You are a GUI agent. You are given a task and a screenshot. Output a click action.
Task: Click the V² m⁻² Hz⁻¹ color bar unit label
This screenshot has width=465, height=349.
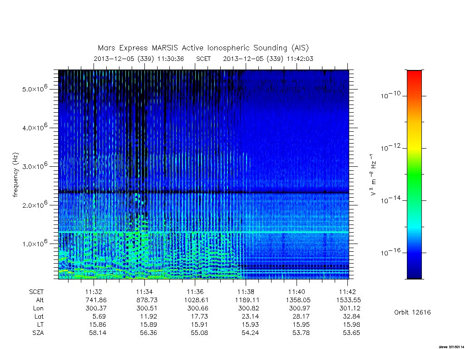coord(373,175)
